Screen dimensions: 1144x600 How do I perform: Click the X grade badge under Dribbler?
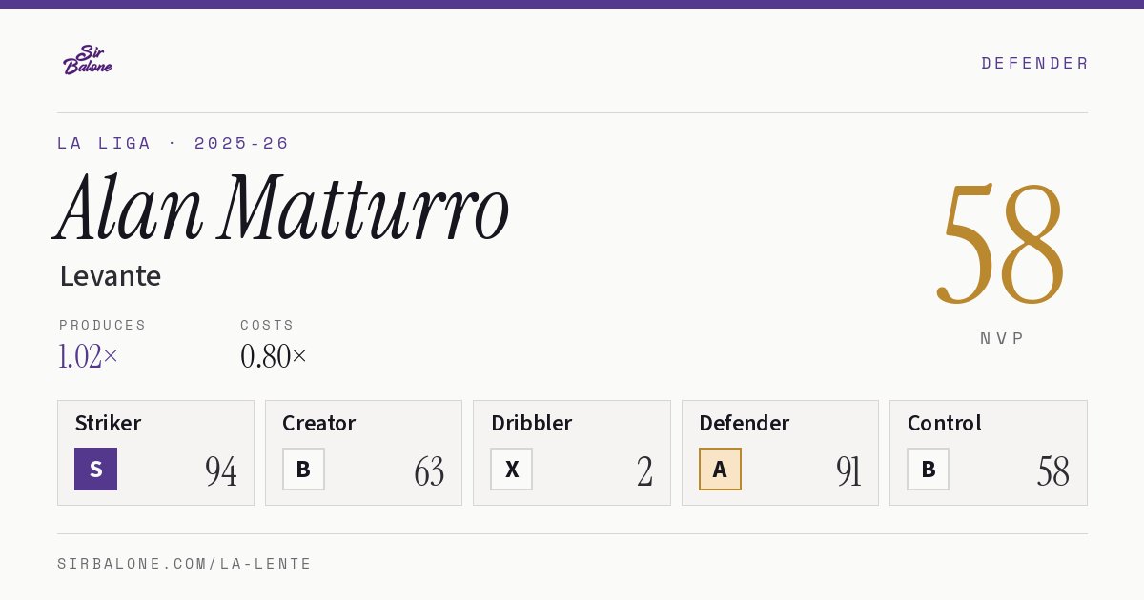[x=512, y=469]
